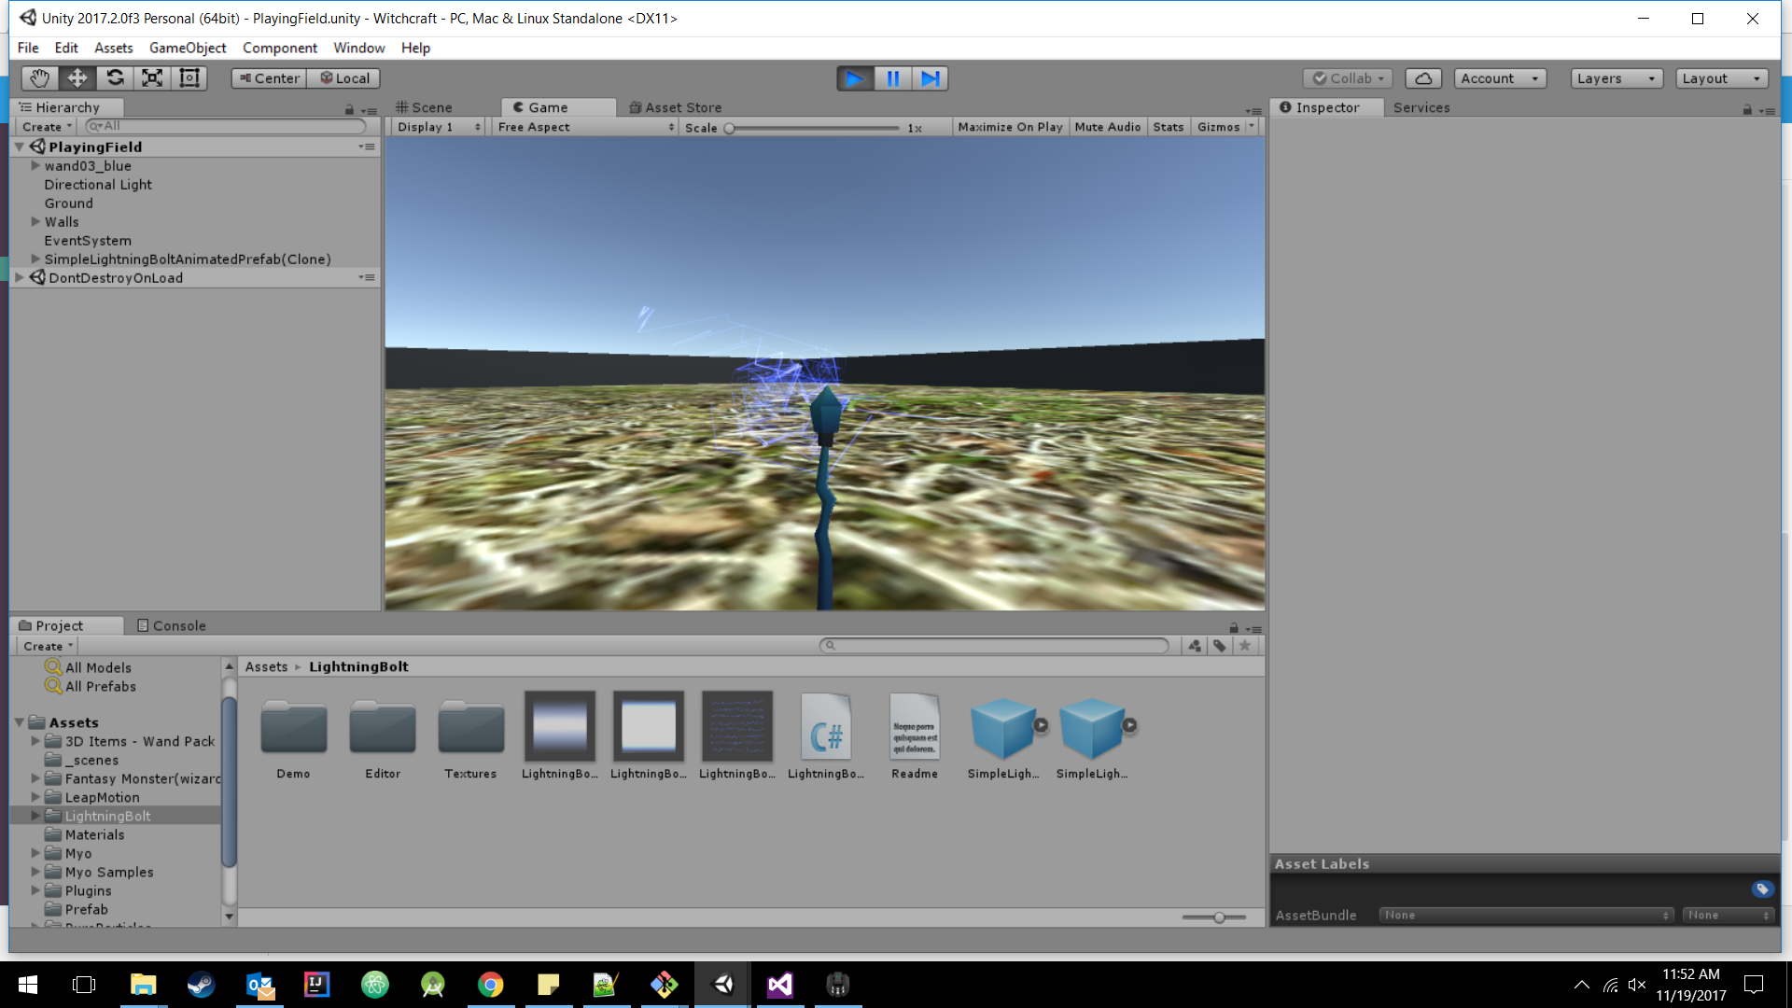Open the cloud services icon button

1423,78
